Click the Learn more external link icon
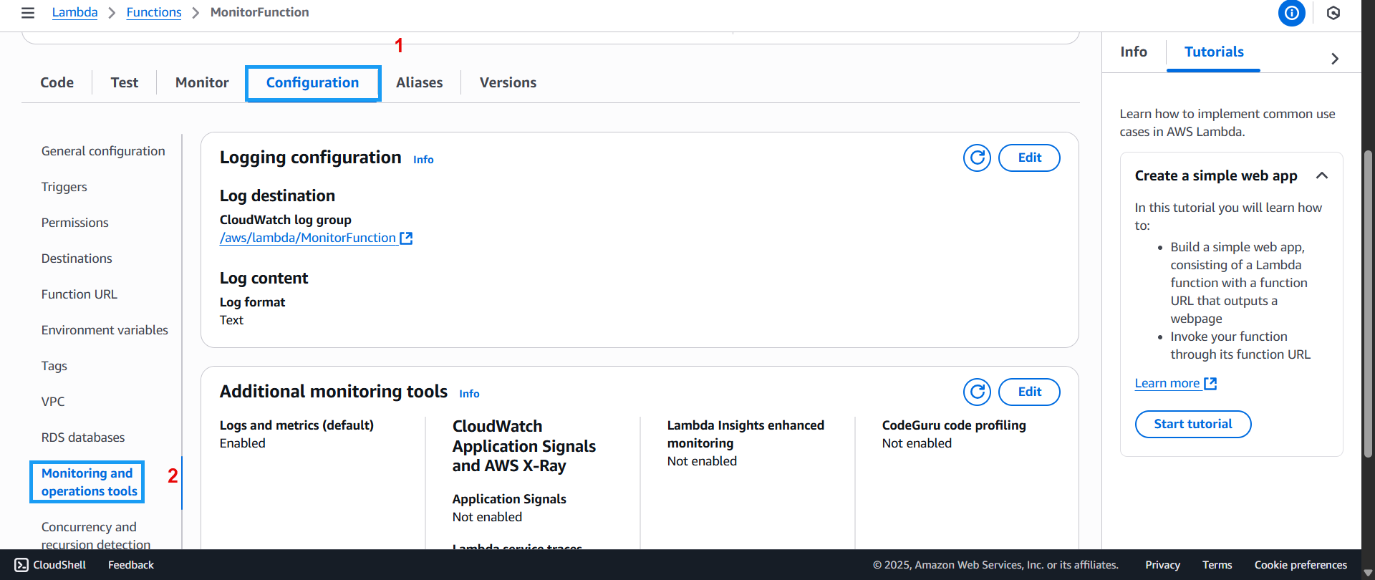The height and width of the screenshot is (580, 1375). (x=1210, y=383)
